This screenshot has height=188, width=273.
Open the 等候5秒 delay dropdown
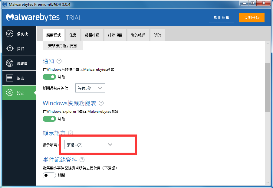click(90, 88)
